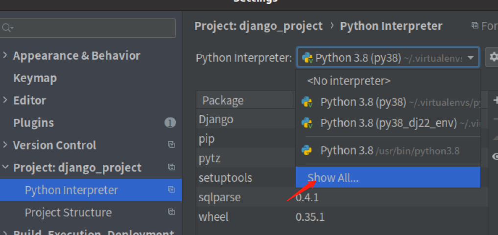498x235 pixels.
Task: Select Python 3.8 (py38) interpreter option
Action: pyautogui.click(x=388, y=102)
